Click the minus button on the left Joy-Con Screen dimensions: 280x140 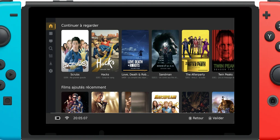[14, 15]
